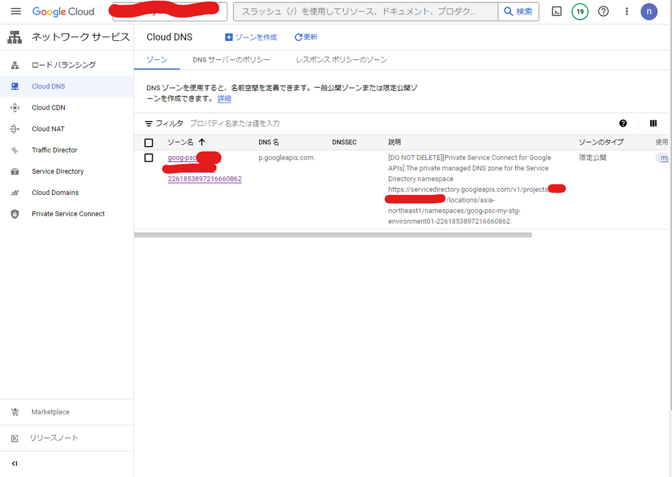Click the Cloud Domains sidebar icon
Viewport: 672px width, 477px height.
pyautogui.click(x=15, y=193)
